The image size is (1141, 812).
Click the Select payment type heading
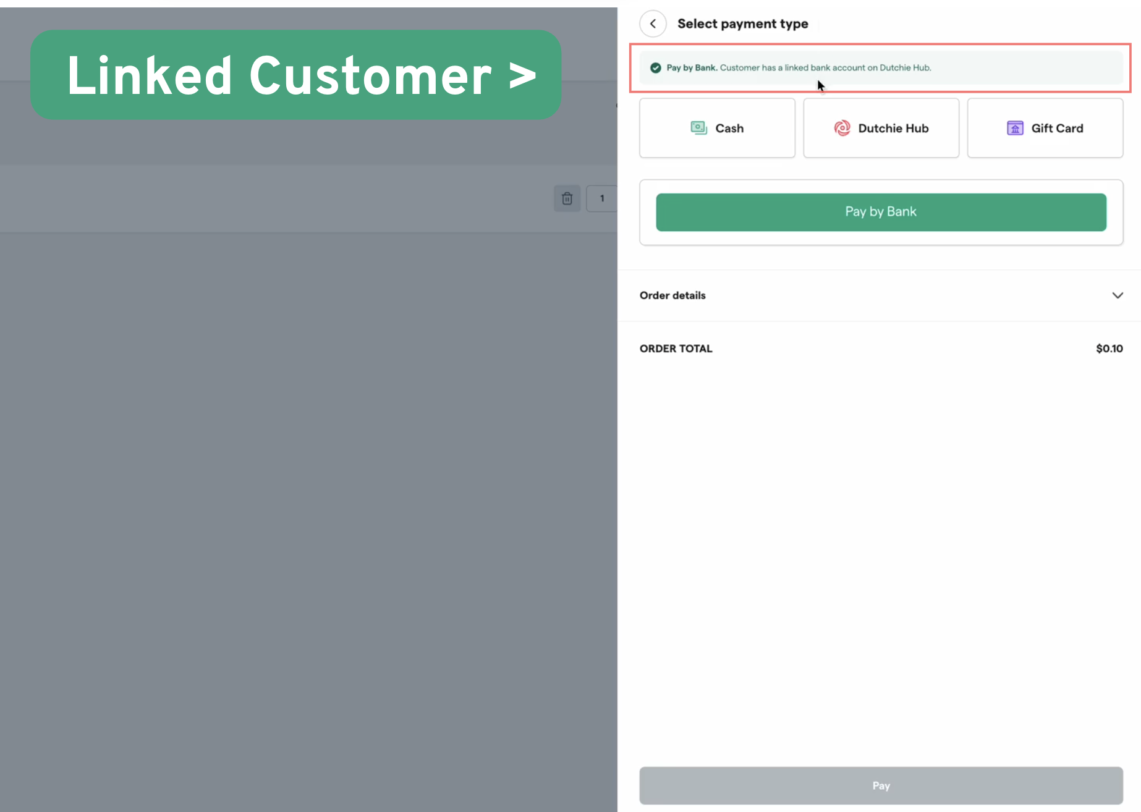pyautogui.click(x=742, y=24)
